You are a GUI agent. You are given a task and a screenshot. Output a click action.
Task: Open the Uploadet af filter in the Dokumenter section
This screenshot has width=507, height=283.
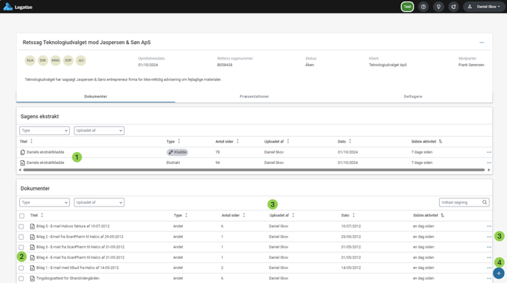tap(99, 202)
